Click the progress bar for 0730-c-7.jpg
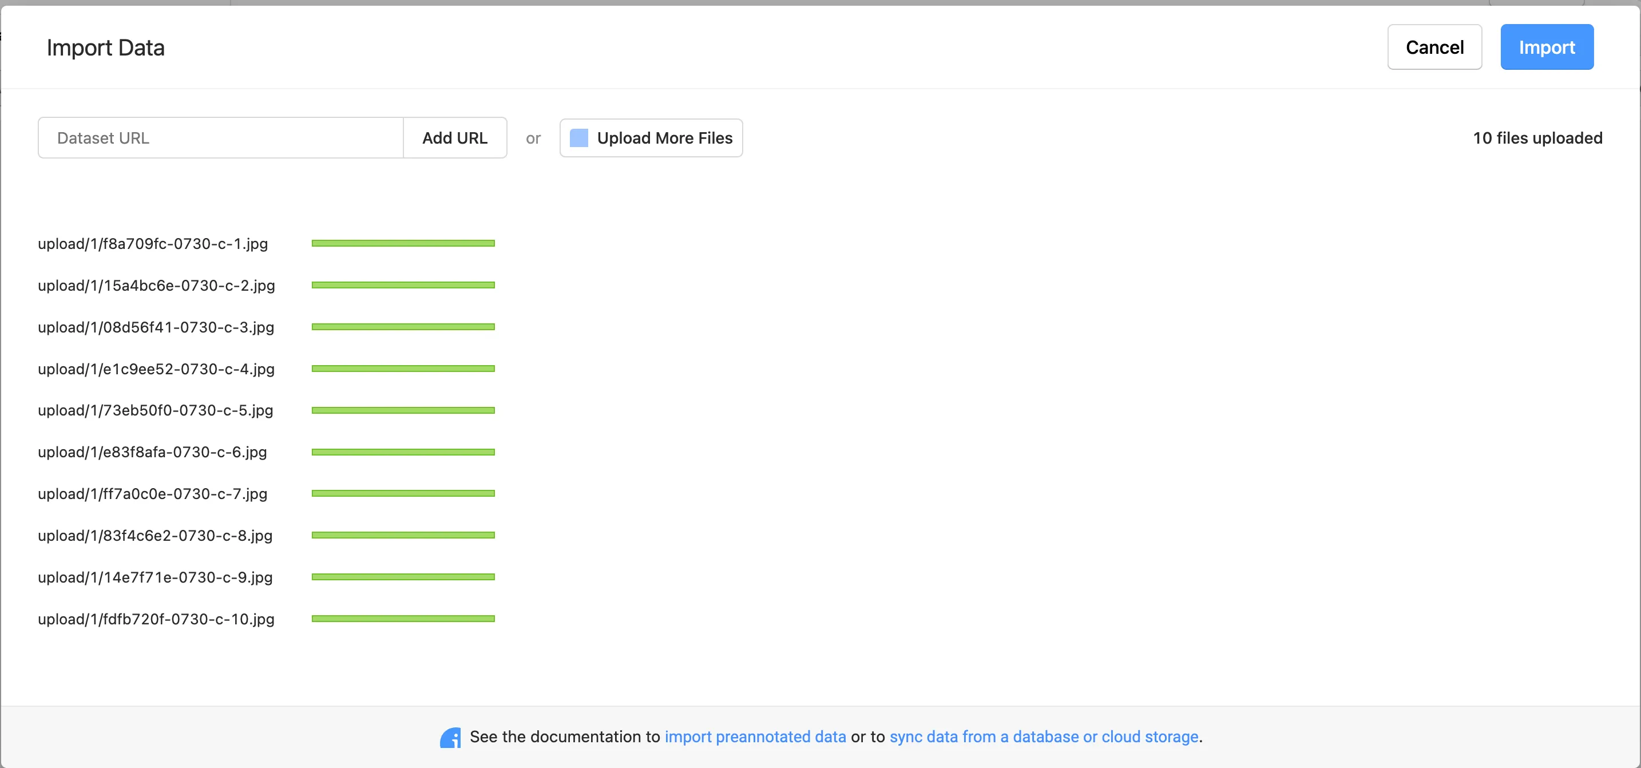This screenshot has width=1641, height=768. click(x=403, y=493)
